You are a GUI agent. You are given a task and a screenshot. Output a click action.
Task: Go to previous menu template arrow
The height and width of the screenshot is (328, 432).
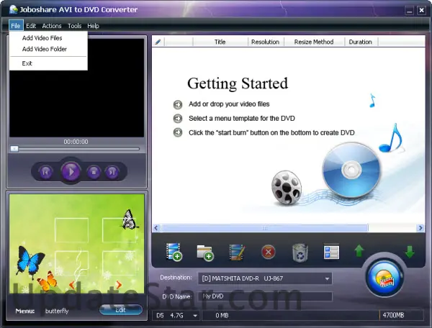(x=72, y=285)
